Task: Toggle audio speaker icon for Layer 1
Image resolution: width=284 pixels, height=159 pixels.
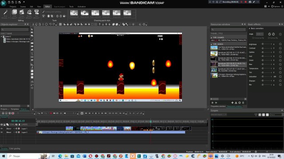Action: (x=16, y=129)
